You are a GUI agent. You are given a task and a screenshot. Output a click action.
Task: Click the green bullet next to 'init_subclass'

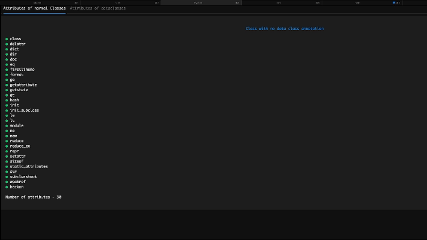7,110
